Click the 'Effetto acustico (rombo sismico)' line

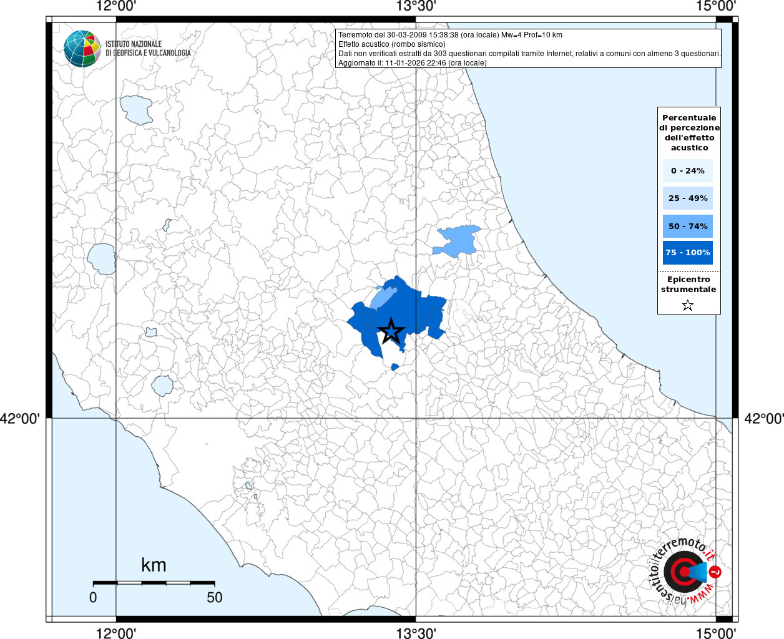tap(392, 44)
